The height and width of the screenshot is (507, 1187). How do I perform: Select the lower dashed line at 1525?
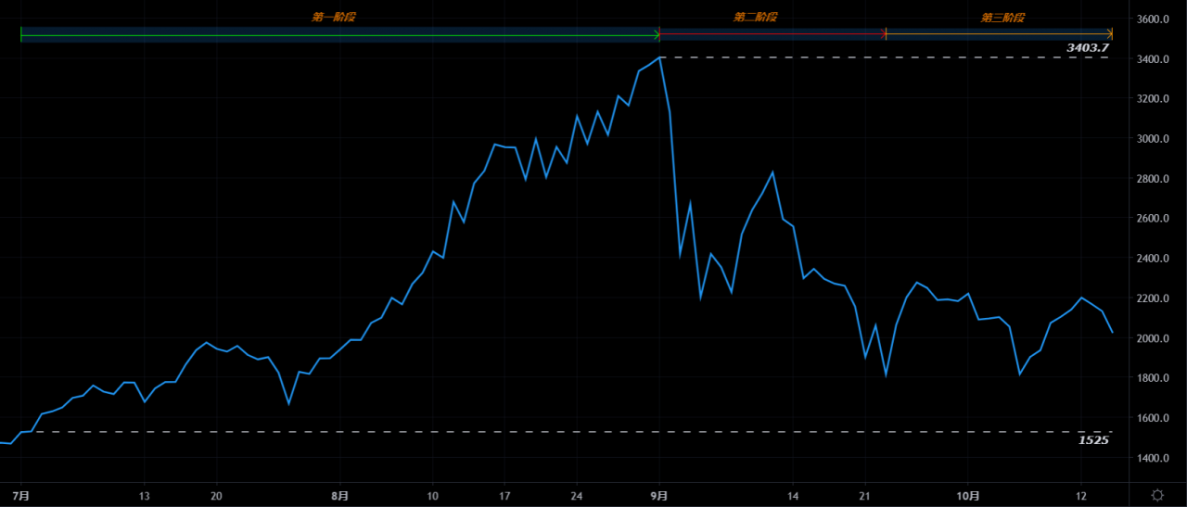coord(556,432)
